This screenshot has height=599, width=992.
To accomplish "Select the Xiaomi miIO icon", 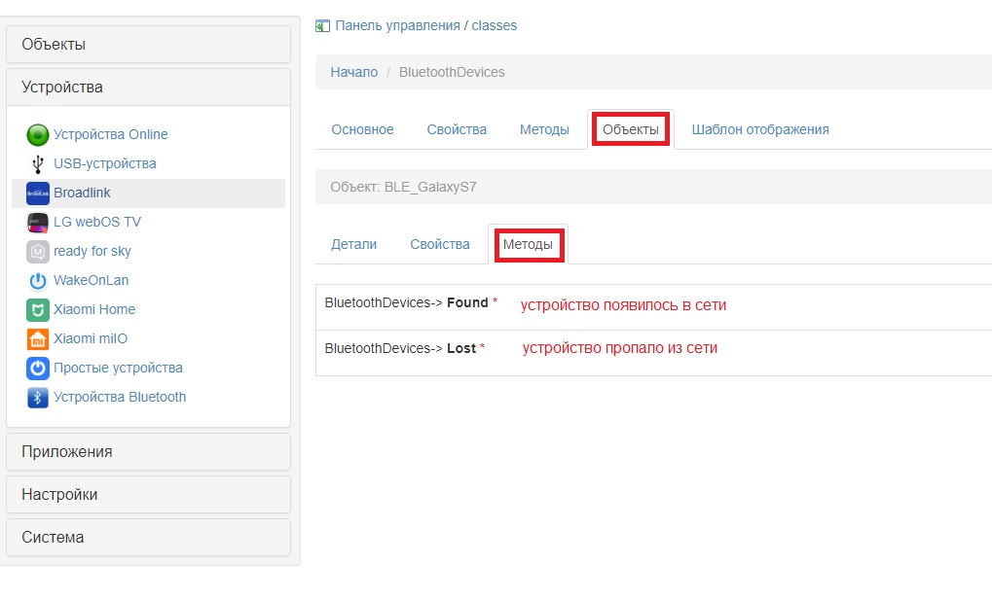I will point(36,338).
